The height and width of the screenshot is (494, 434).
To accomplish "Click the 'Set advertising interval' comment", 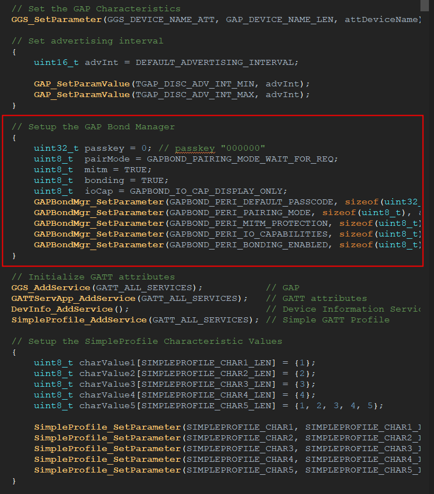I will point(88,41).
